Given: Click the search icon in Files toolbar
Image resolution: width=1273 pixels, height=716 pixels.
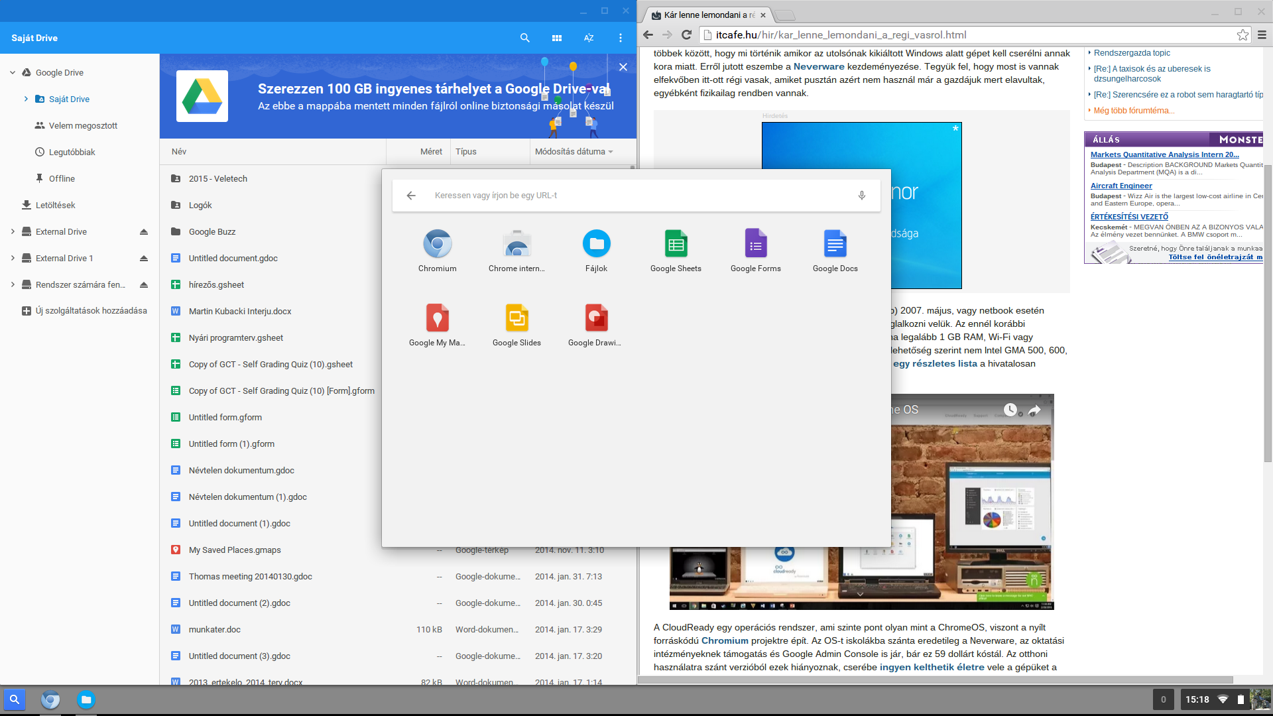Looking at the screenshot, I should pyautogui.click(x=525, y=38).
